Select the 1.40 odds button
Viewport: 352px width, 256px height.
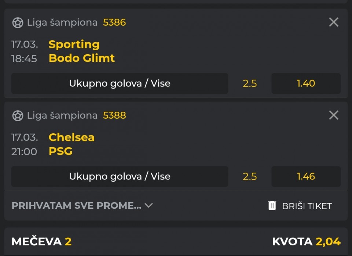(x=306, y=84)
